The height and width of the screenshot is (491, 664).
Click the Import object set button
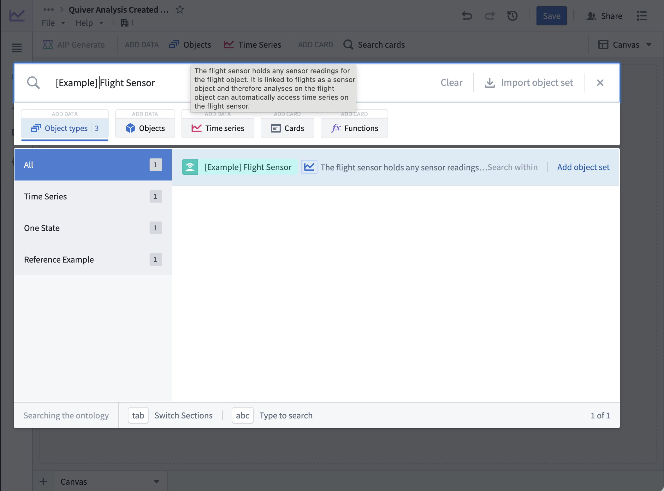click(x=529, y=83)
